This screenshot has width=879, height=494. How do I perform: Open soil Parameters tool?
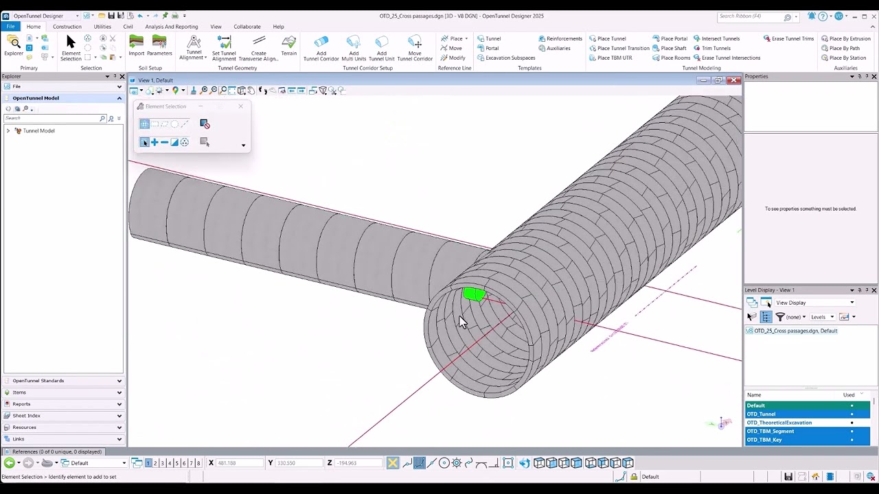[159, 46]
